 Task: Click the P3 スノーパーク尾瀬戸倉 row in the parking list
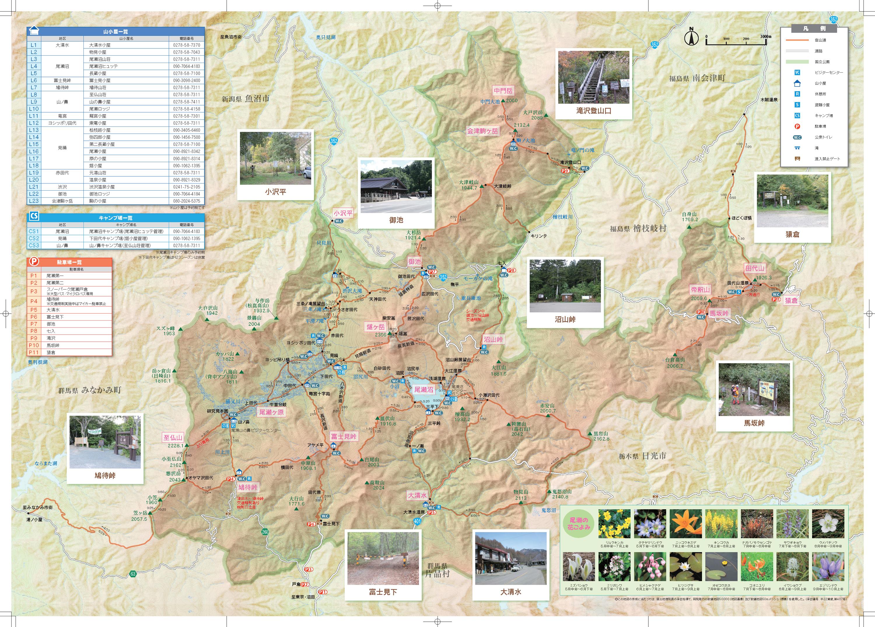click(69, 291)
